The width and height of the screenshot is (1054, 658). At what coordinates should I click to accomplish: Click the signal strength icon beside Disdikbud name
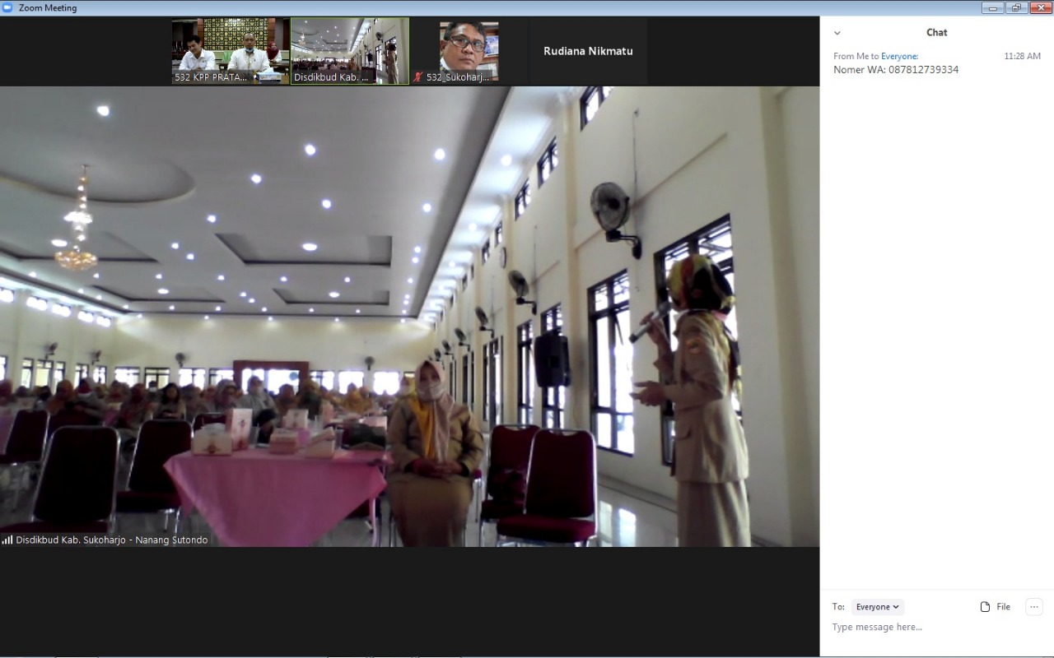(7, 540)
